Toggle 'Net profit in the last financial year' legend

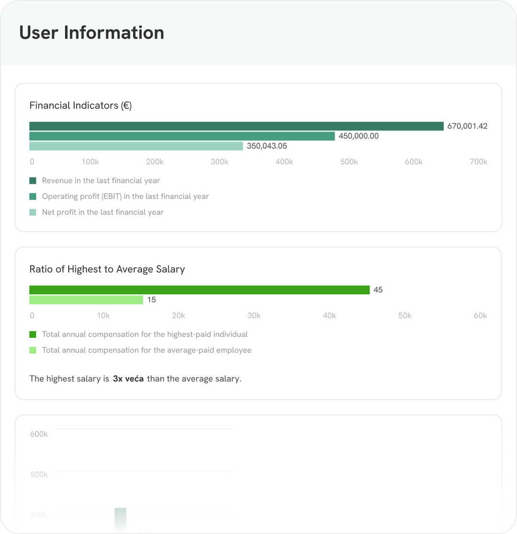(102, 212)
